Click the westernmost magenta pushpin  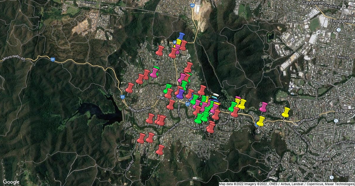pos(154,72)
